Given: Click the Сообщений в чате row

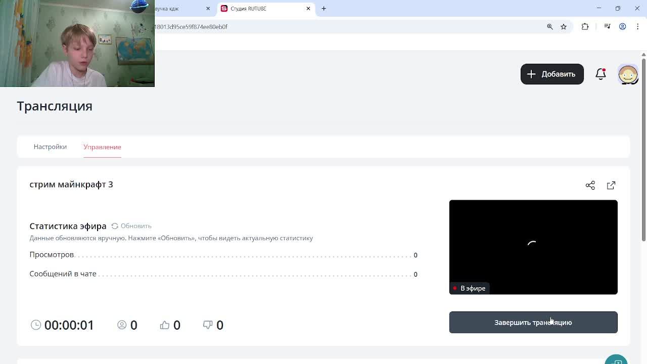Looking at the screenshot, I should pyautogui.click(x=223, y=274).
